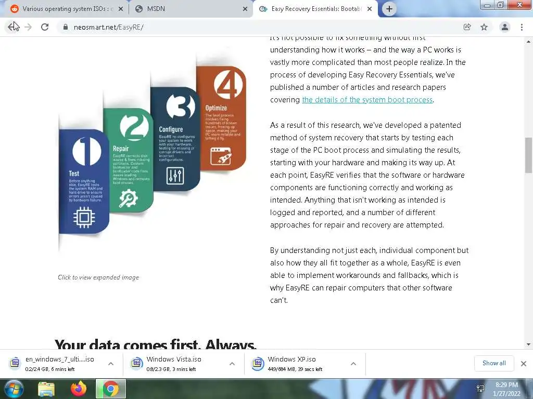Close the Various operating system ISOs tab
Viewport: 533px width, 399px height.
click(121, 9)
